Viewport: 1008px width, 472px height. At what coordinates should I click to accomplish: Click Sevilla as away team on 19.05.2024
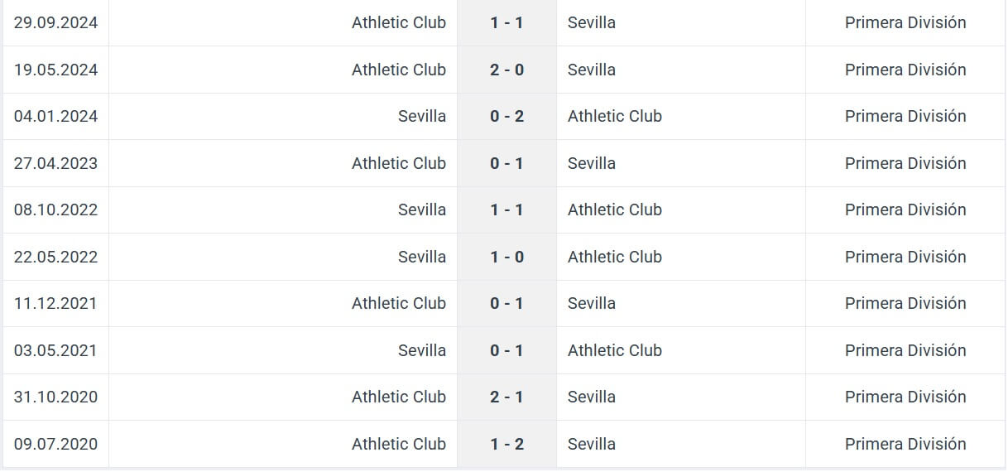pyautogui.click(x=592, y=70)
